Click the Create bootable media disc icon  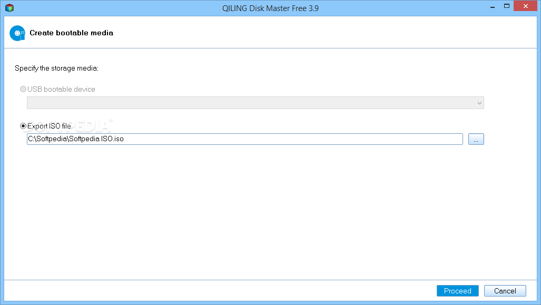(x=17, y=33)
